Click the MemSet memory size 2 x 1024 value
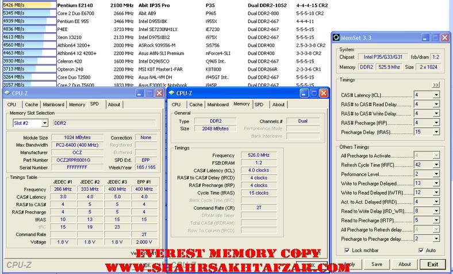Viewport: 453px width, 274px height. [428, 67]
